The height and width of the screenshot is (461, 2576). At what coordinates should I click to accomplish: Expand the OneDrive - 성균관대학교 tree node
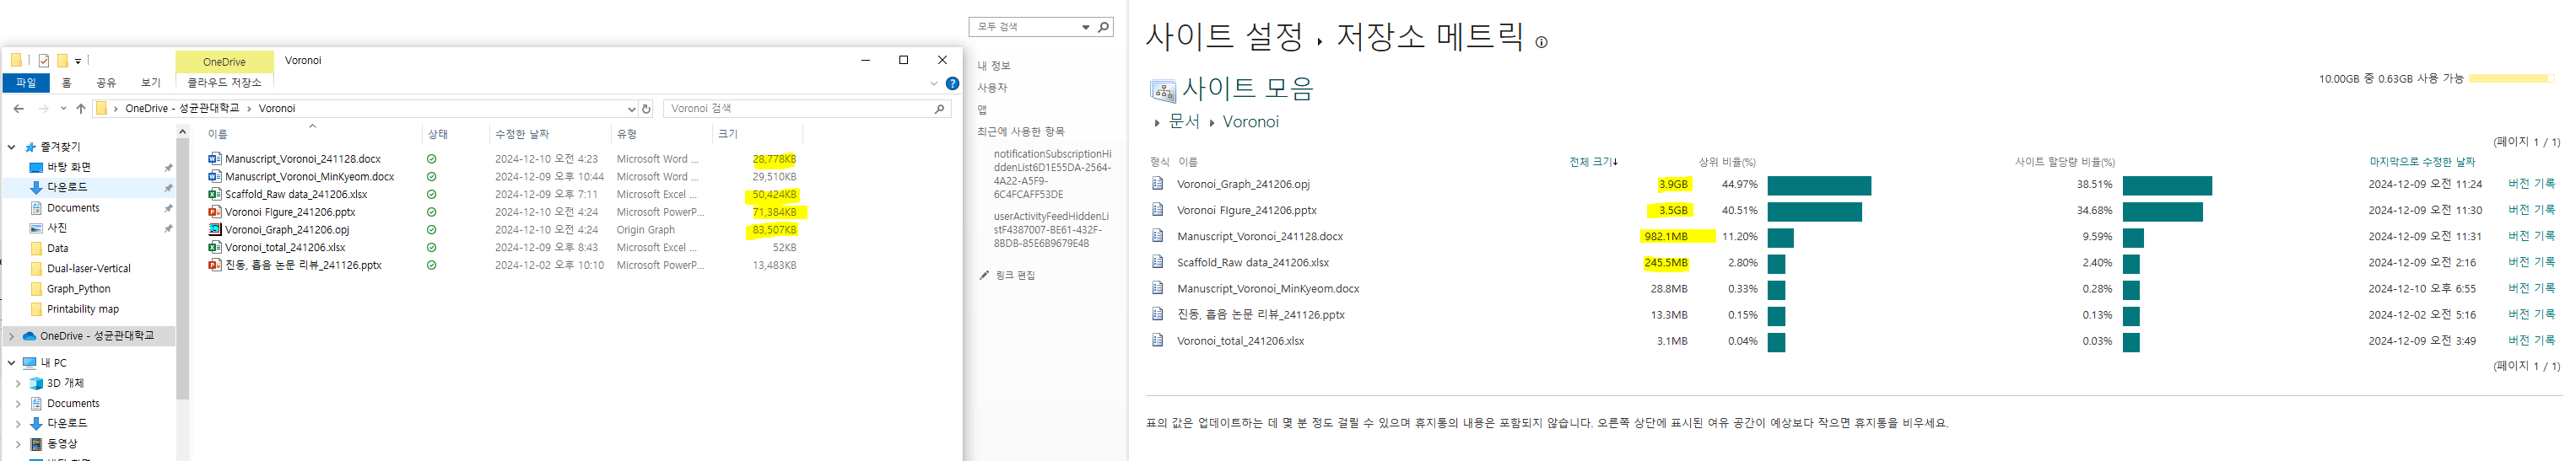point(11,336)
